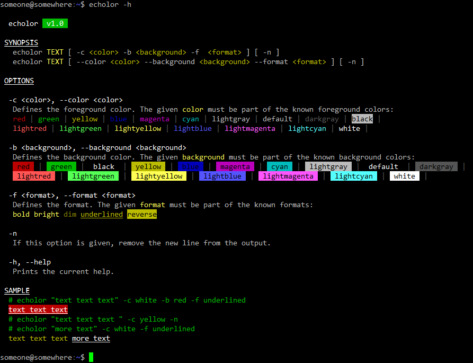Click the white background color block
The width and height of the screenshot is (473, 363).
pyautogui.click(x=405, y=176)
